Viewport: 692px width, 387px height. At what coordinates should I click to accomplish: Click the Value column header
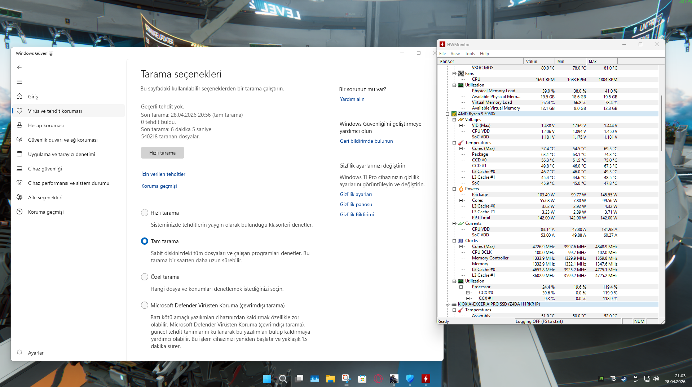tap(539, 61)
